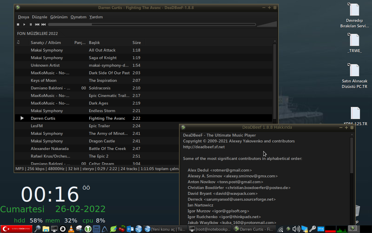Select track Dragon Castle
Screen dimensions: 372x233
[97, 141]
